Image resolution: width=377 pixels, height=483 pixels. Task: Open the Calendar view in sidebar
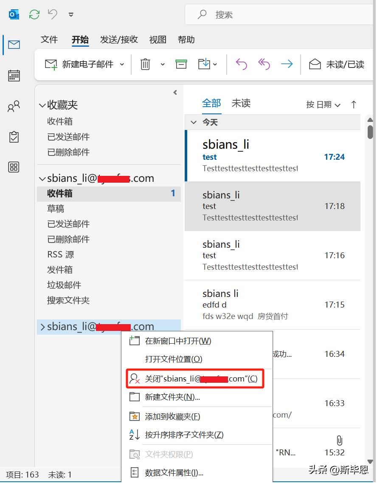click(14, 75)
